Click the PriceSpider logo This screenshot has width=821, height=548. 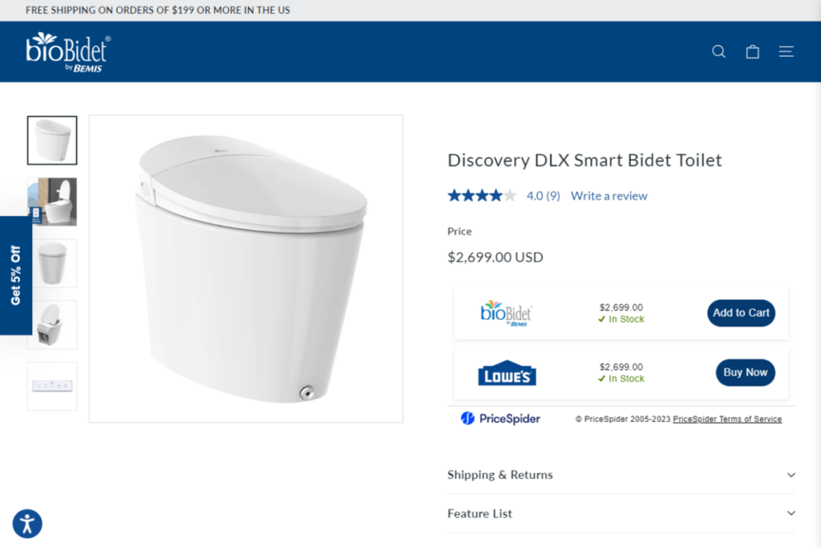coord(500,418)
